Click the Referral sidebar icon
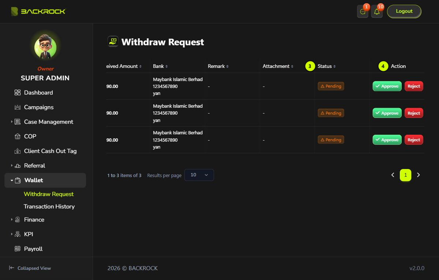Viewport: 439px width, 280px height. (x=18, y=166)
